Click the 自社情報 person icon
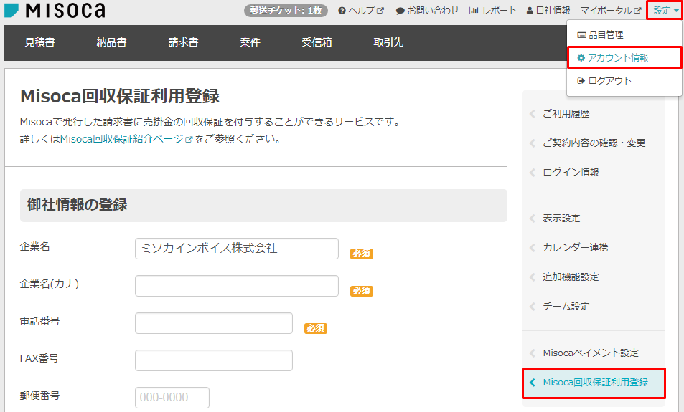The image size is (684, 412). (x=530, y=11)
